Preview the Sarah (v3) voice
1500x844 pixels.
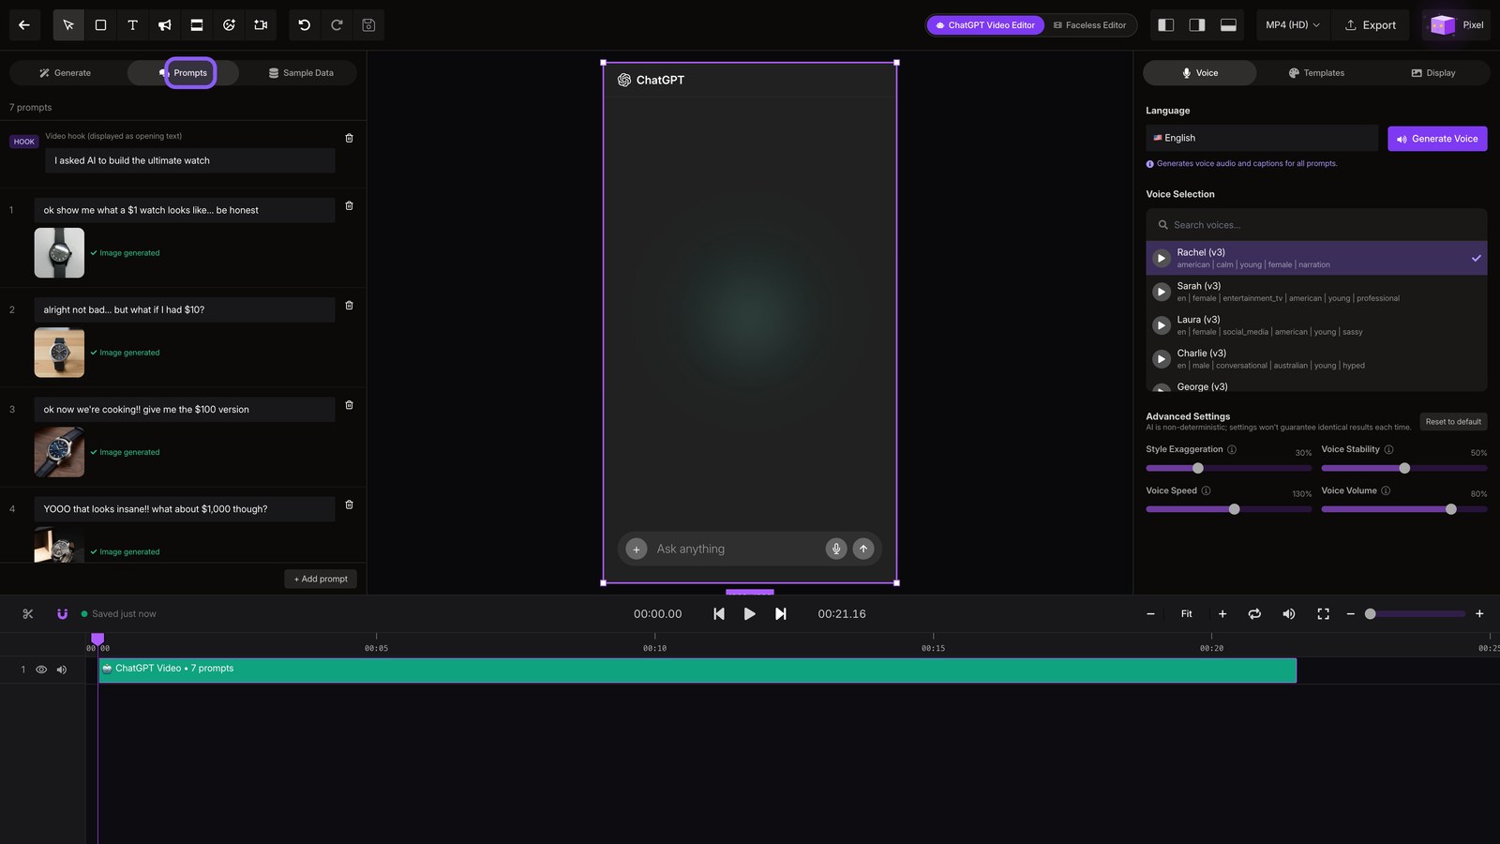tap(1162, 292)
